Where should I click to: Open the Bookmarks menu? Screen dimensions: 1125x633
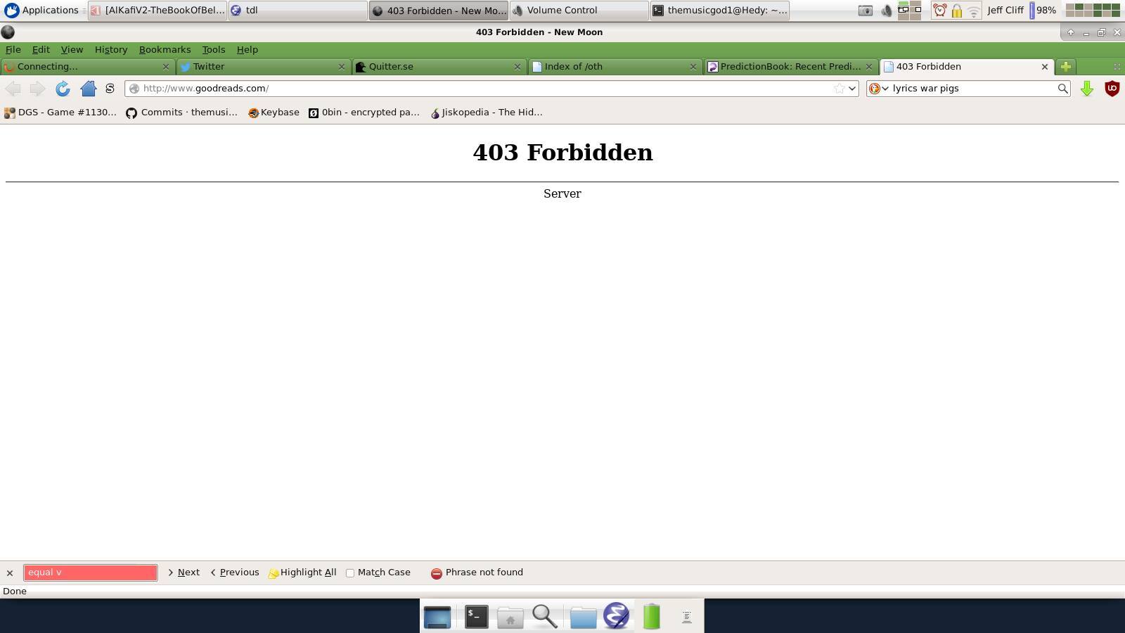(x=165, y=49)
